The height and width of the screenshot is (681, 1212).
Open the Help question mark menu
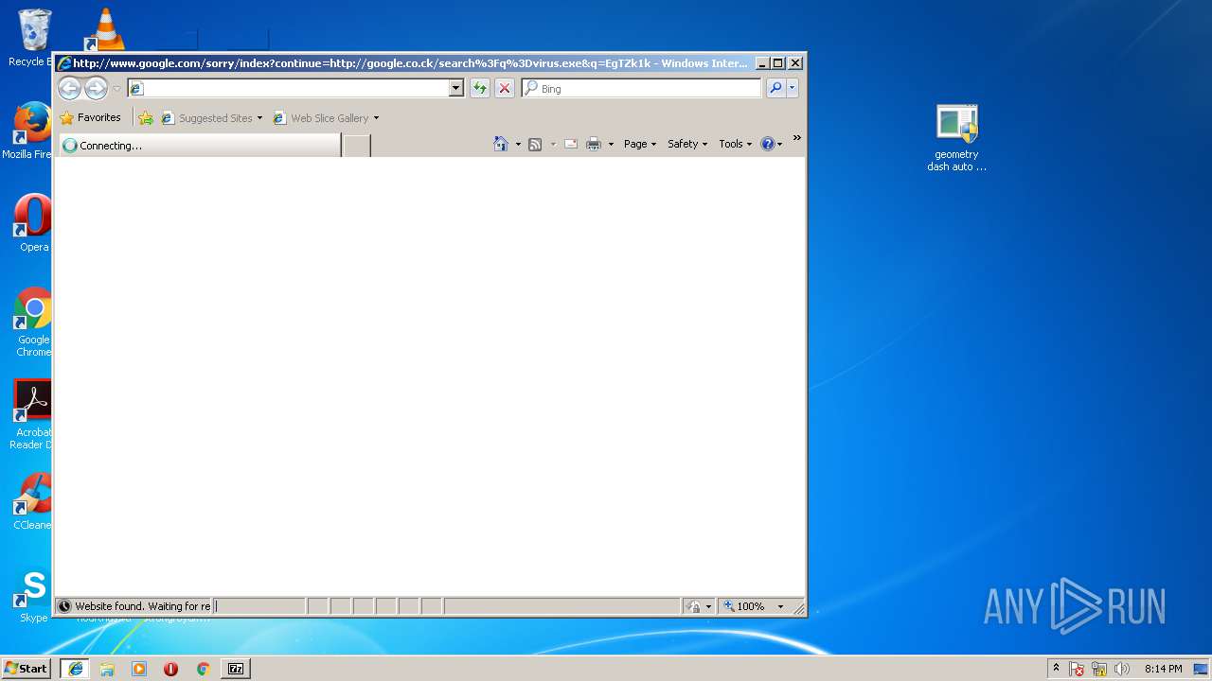[x=772, y=144]
